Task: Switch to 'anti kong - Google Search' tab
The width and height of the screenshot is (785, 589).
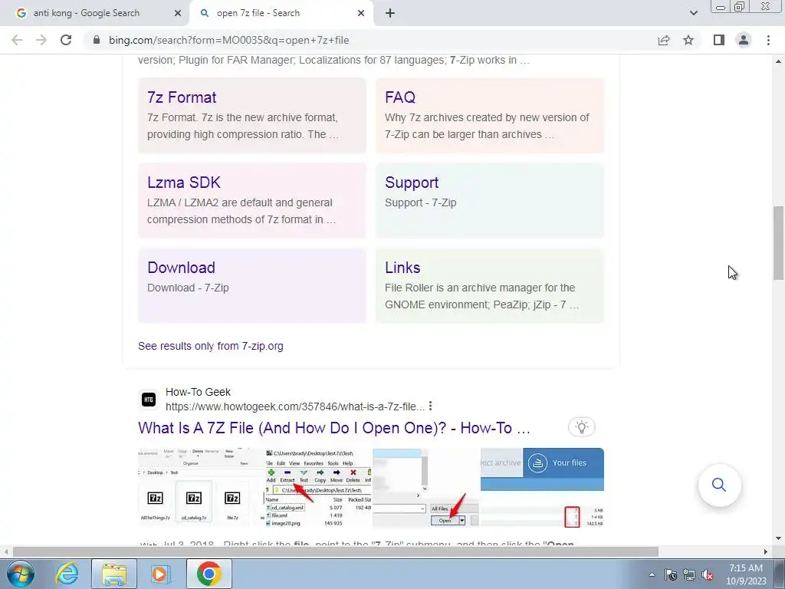Action: click(x=95, y=14)
